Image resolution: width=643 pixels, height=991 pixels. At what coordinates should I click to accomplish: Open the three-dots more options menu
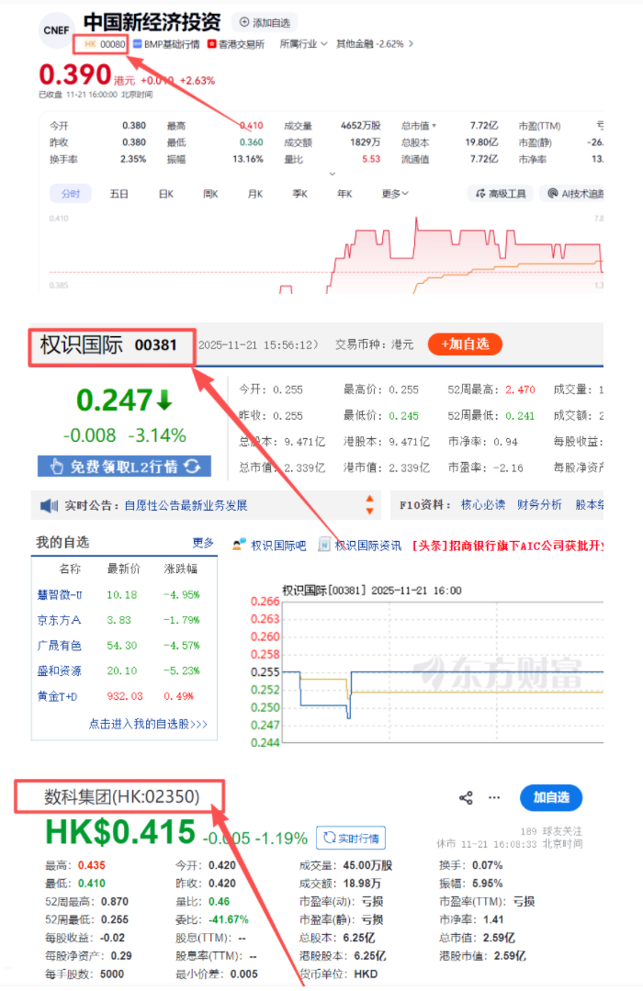tap(495, 797)
